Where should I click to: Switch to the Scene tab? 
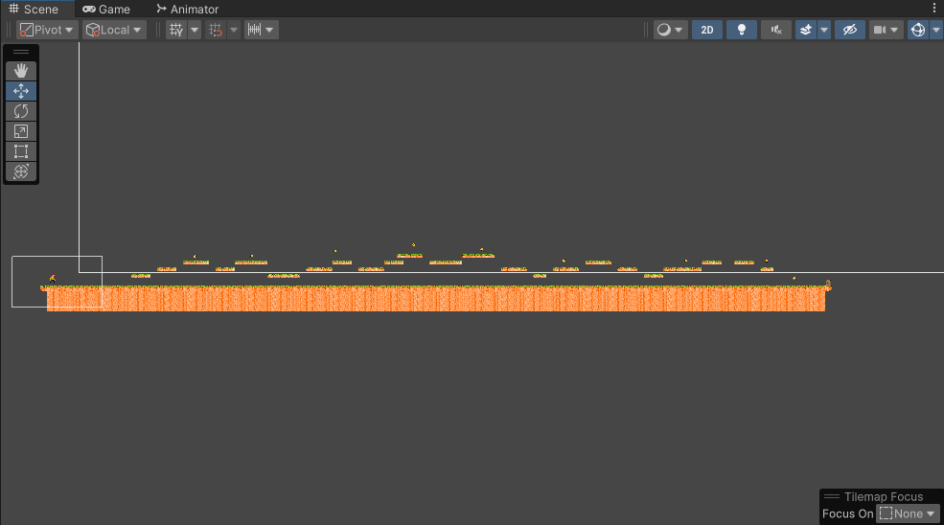click(x=34, y=9)
